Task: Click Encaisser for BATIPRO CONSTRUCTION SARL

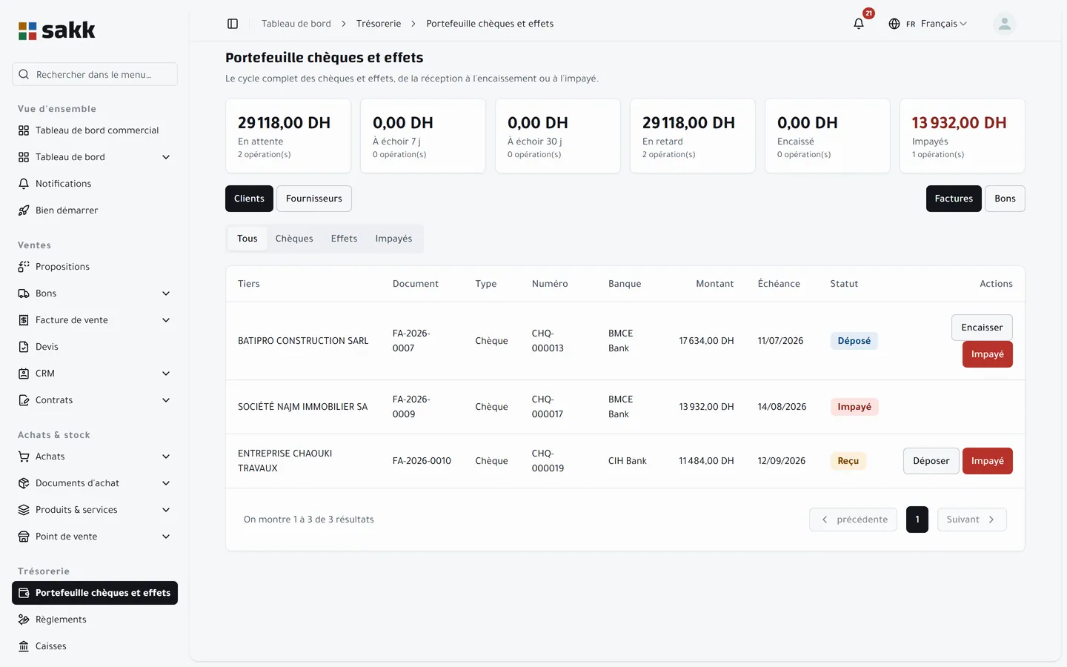Action: click(982, 328)
